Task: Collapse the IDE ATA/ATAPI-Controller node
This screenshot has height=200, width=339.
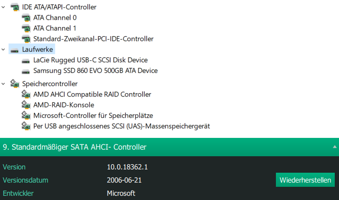Action: [x=4, y=7]
